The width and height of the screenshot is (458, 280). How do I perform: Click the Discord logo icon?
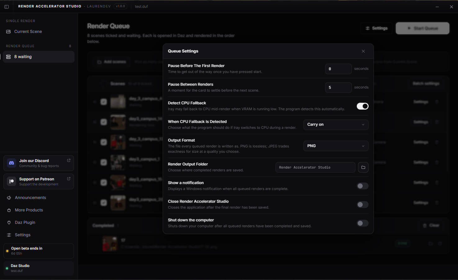point(11,163)
